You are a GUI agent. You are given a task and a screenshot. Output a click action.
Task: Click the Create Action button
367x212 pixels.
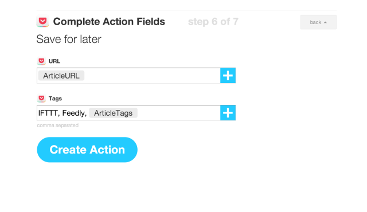pyautogui.click(x=87, y=150)
